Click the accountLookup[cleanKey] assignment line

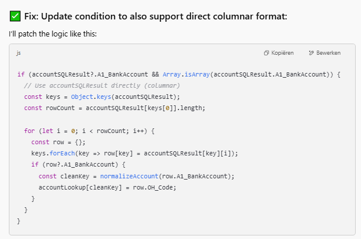pyautogui.click(x=107, y=188)
